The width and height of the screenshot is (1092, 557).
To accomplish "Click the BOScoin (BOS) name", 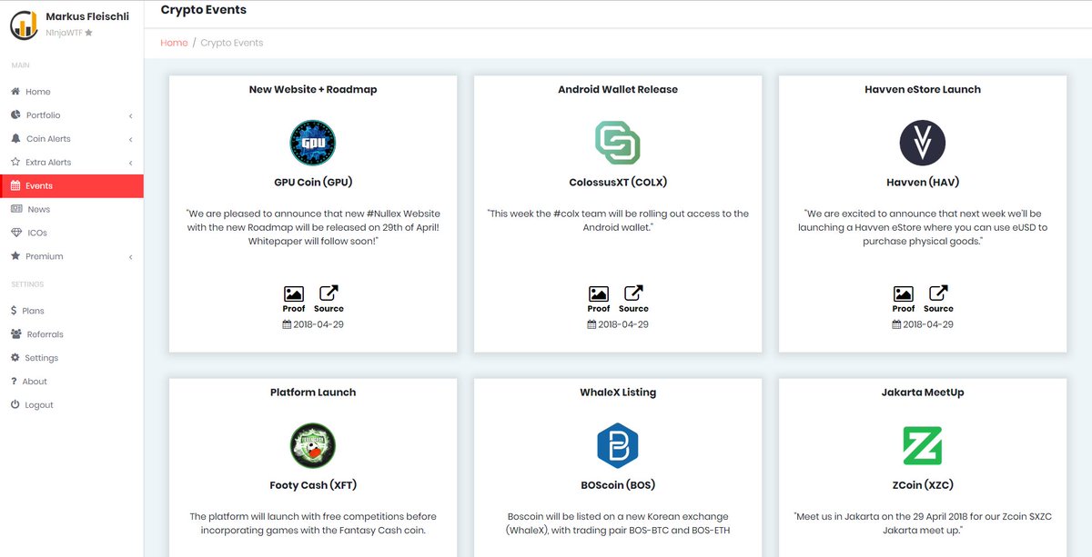I will click(x=618, y=485).
